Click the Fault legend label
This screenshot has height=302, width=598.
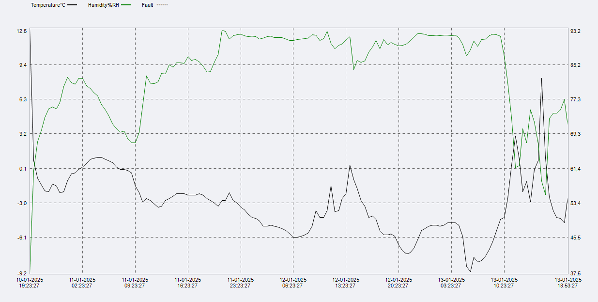point(148,5)
